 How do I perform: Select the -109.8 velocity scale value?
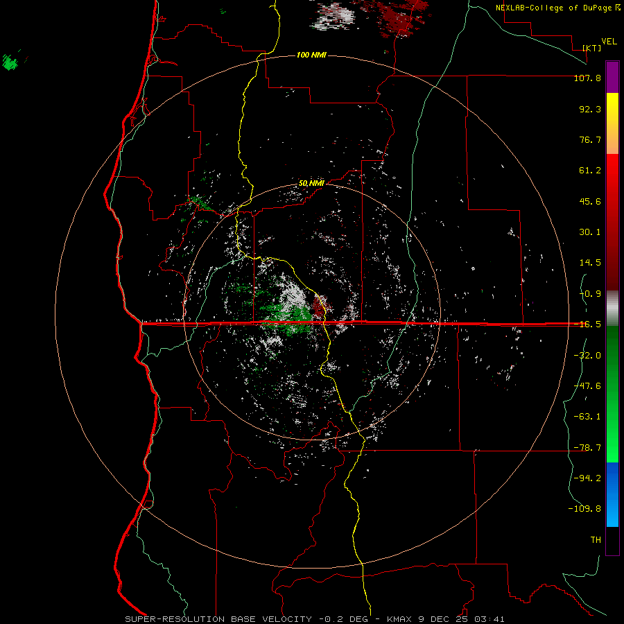click(584, 509)
